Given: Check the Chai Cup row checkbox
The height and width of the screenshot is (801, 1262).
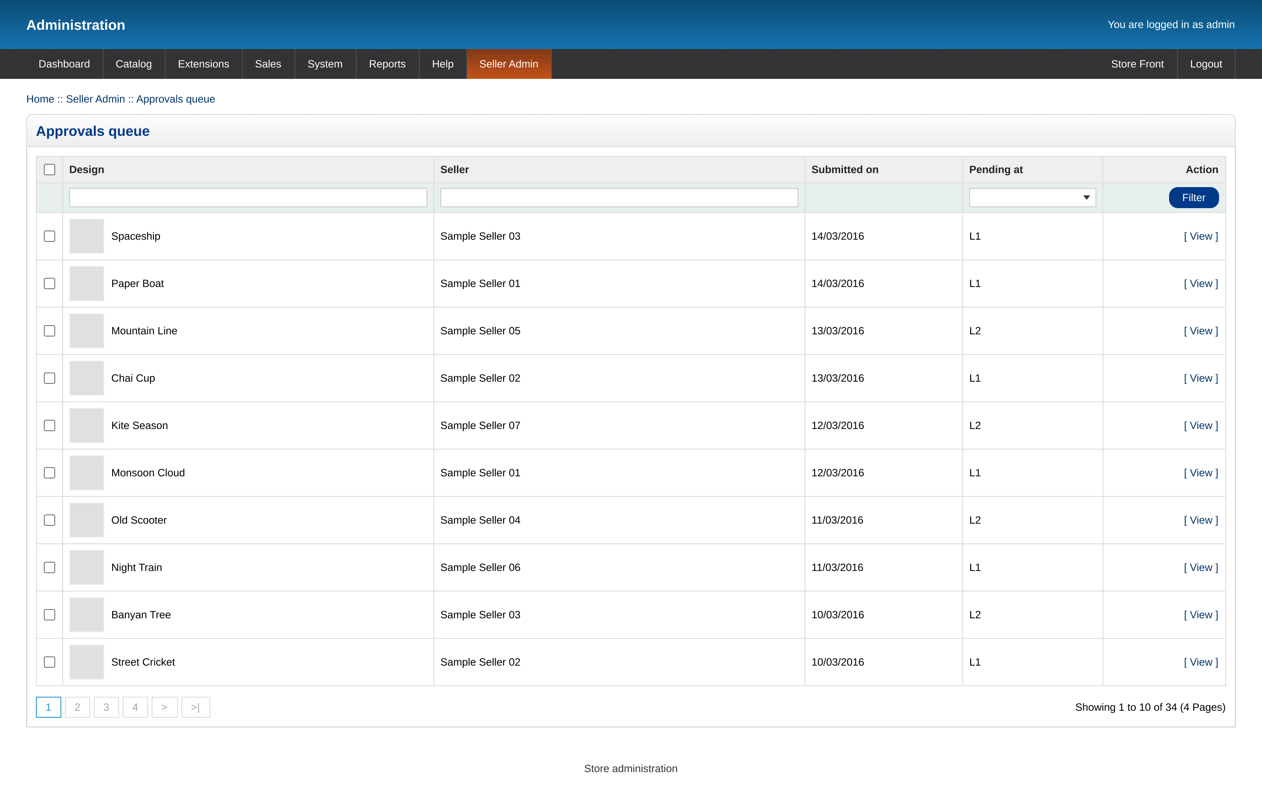Looking at the screenshot, I should 49,378.
